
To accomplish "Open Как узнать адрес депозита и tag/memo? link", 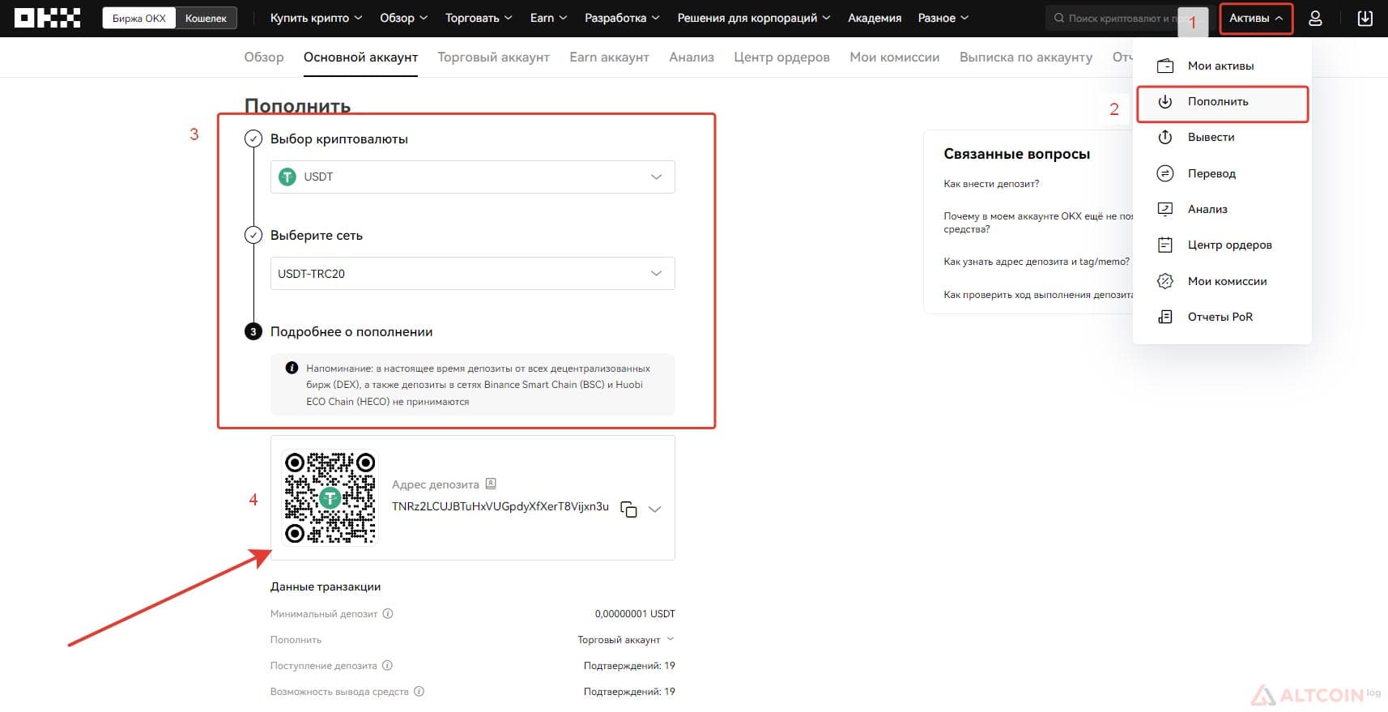I will click(x=1036, y=262).
